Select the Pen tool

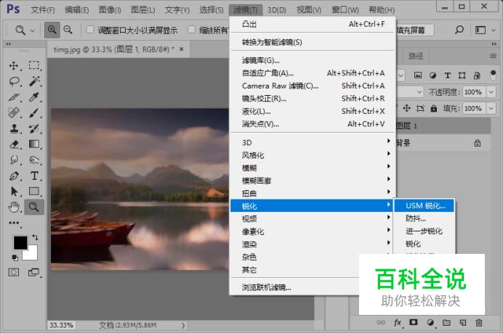(14, 176)
